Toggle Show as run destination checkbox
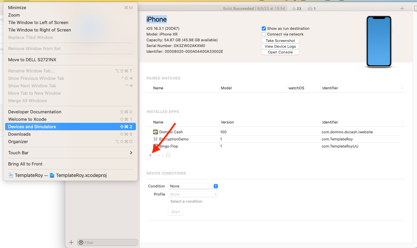 pyautogui.click(x=264, y=28)
